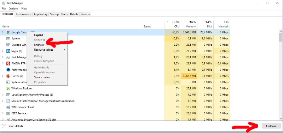The width and height of the screenshot is (283, 133).
Task: Click the WMI Provider Host icon
Action: (x=8, y=107)
